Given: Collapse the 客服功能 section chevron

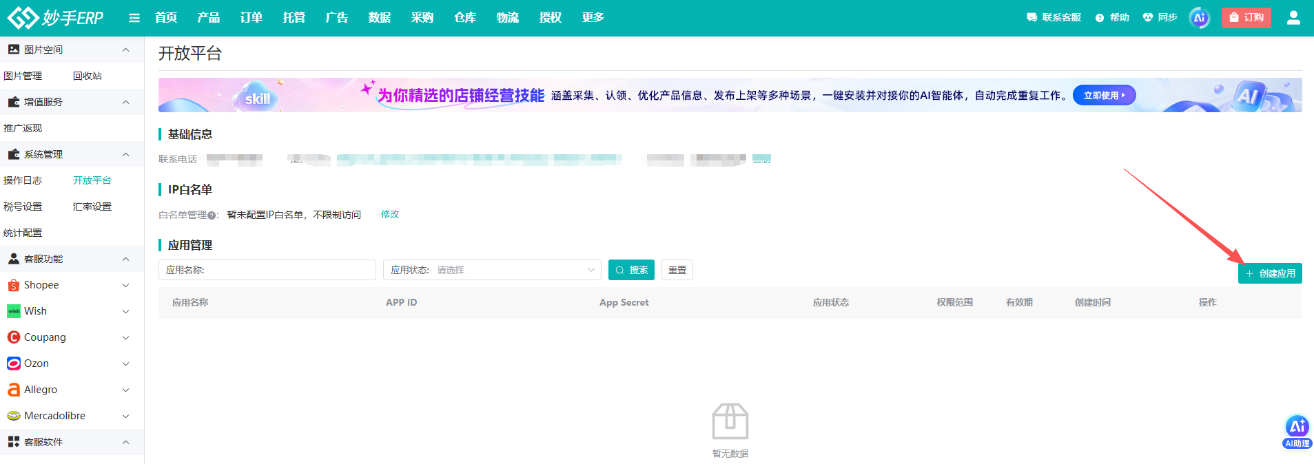Looking at the screenshot, I should point(125,259).
